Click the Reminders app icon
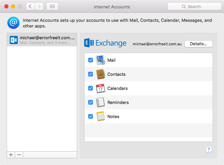224x165 pixels. 100,102
